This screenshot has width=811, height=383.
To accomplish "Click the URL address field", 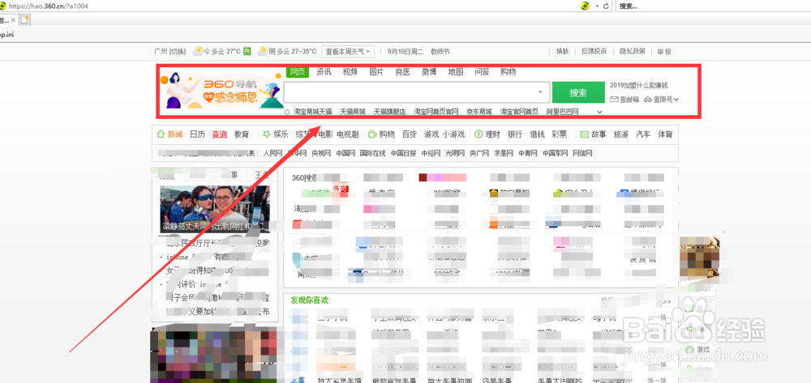I will [290, 6].
